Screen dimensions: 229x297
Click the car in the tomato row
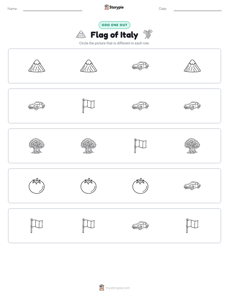coord(192,186)
